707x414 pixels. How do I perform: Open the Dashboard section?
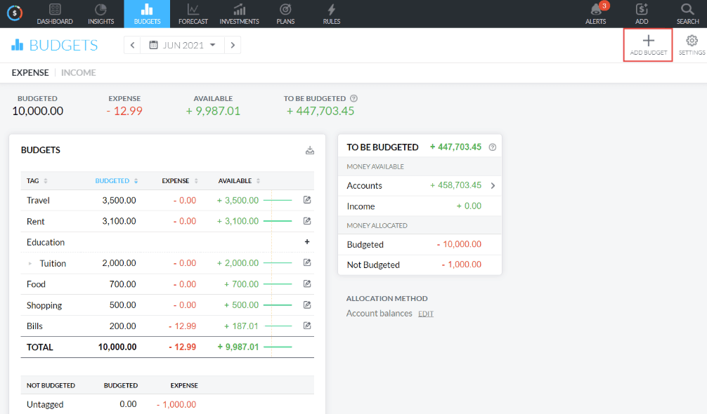pyautogui.click(x=55, y=14)
